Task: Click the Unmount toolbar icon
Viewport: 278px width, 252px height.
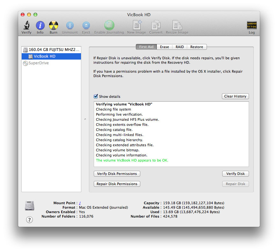Action: pyautogui.click(x=70, y=25)
